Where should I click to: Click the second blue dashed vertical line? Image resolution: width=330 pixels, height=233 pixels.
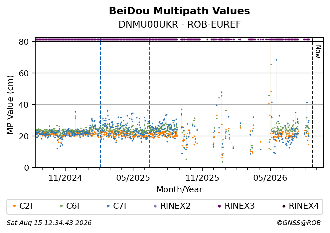[x=149, y=103]
